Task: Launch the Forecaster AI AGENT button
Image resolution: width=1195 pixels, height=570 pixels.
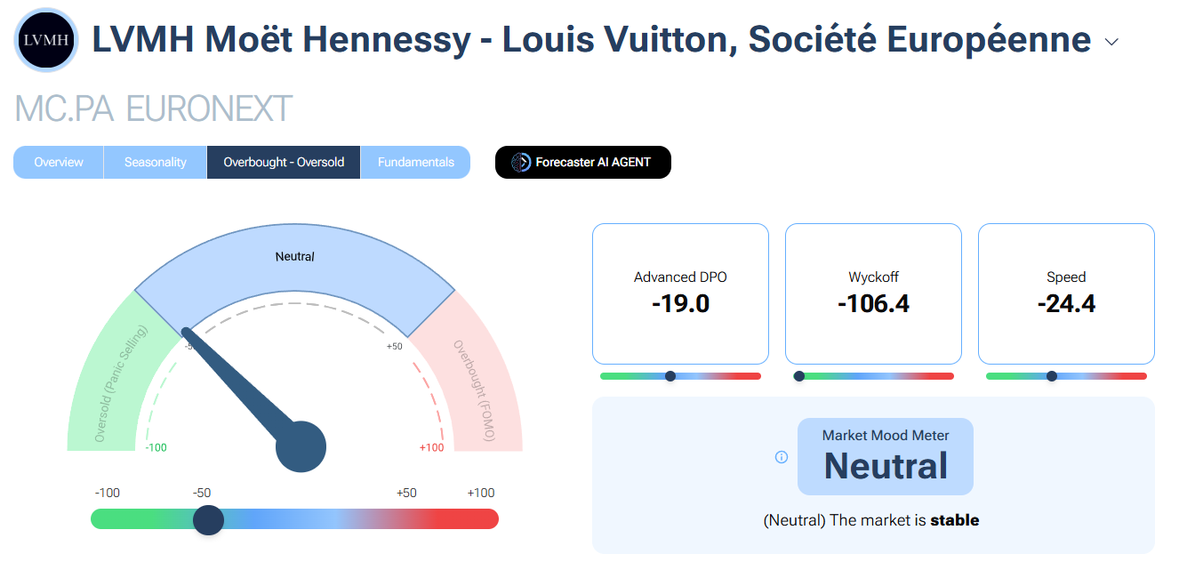Action: [583, 162]
